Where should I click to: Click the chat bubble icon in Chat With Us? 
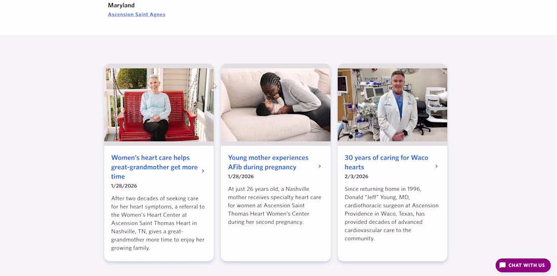click(x=502, y=265)
